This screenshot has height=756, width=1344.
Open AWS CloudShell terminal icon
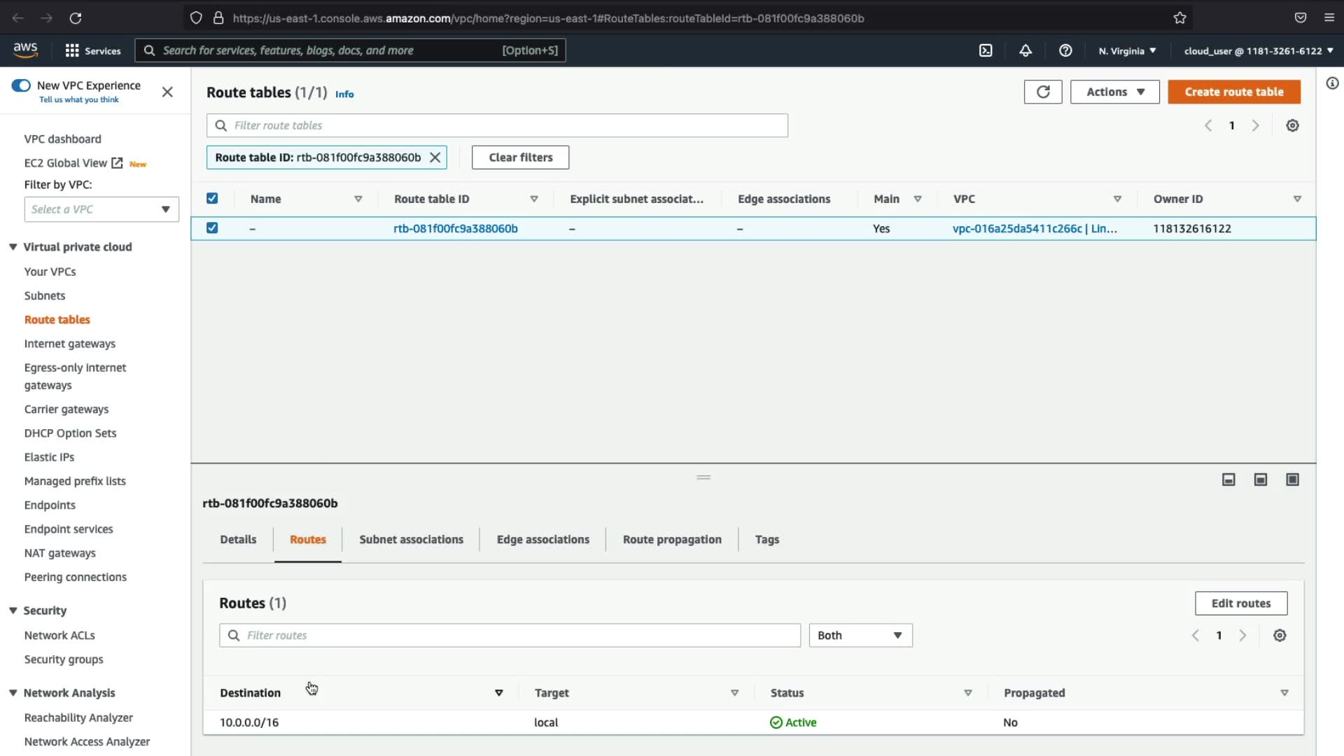[x=986, y=50]
